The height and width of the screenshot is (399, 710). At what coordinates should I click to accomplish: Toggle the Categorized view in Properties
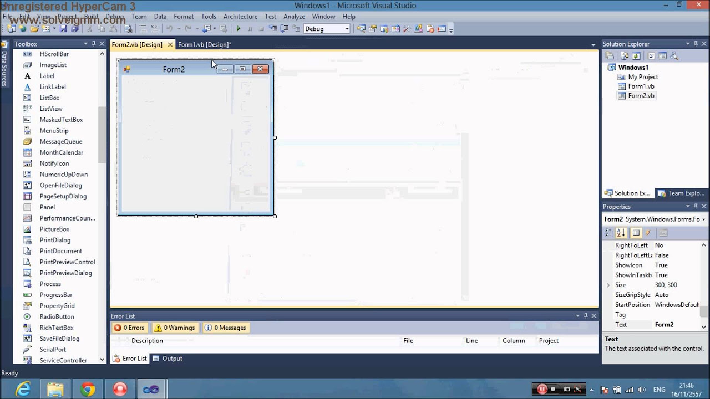pos(610,233)
